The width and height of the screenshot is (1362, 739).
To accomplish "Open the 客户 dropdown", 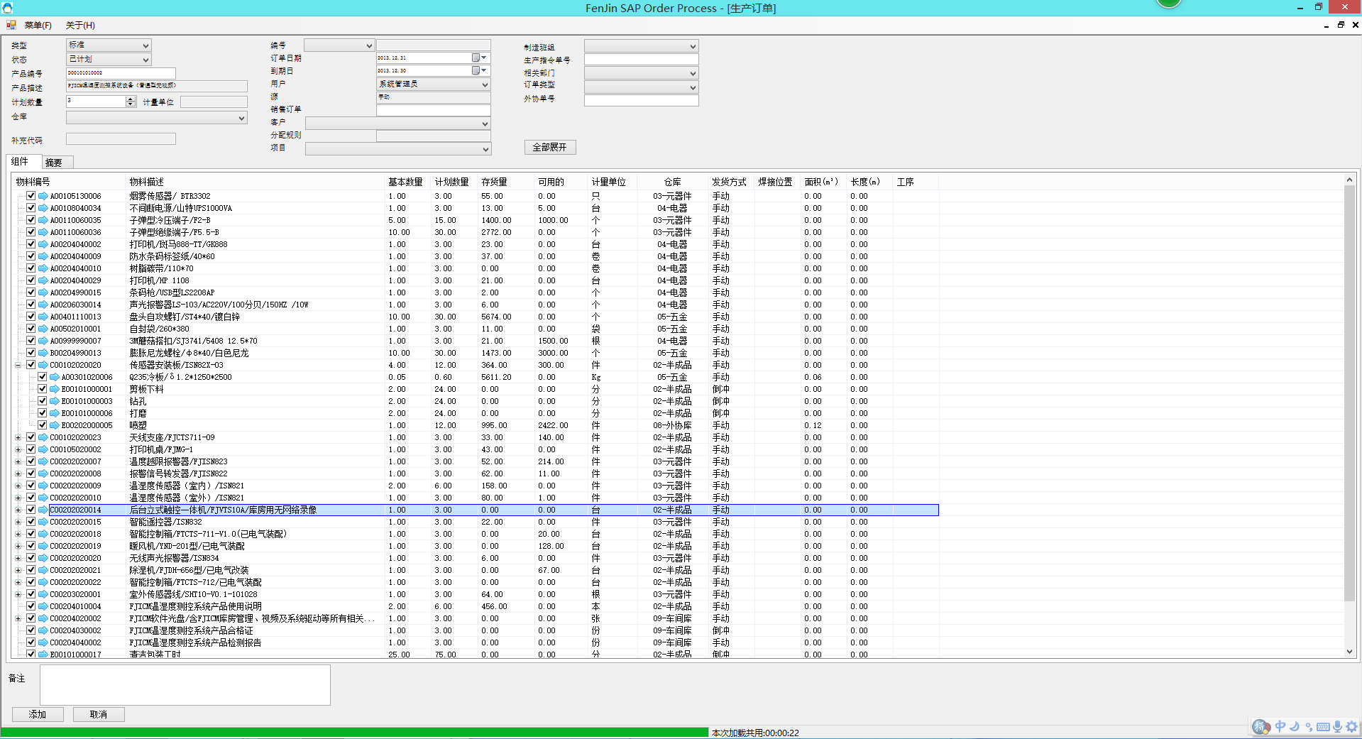I will [x=397, y=124].
